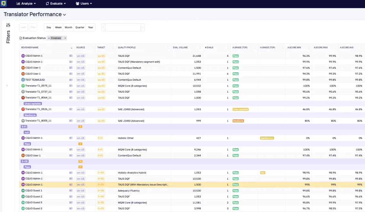Open the Analyze menu
The height and width of the screenshot is (212, 365).
pos(26,4)
